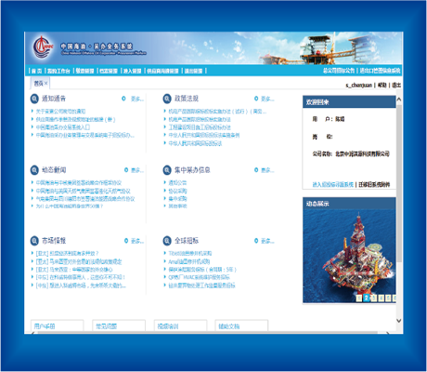Click the vertical scrollbar down arrow
This screenshot has height=372, width=427.
point(399,321)
